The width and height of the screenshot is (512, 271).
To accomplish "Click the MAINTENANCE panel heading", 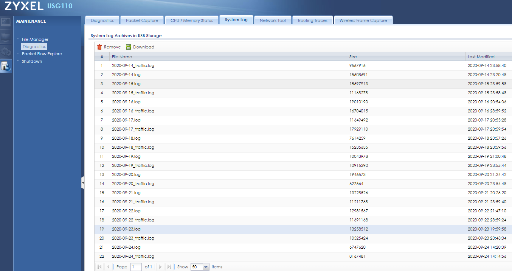I will pyautogui.click(x=31, y=21).
